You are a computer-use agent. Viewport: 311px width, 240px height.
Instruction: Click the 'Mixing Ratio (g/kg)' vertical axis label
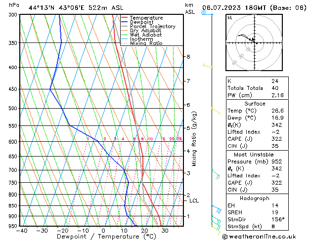click(x=194, y=139)
